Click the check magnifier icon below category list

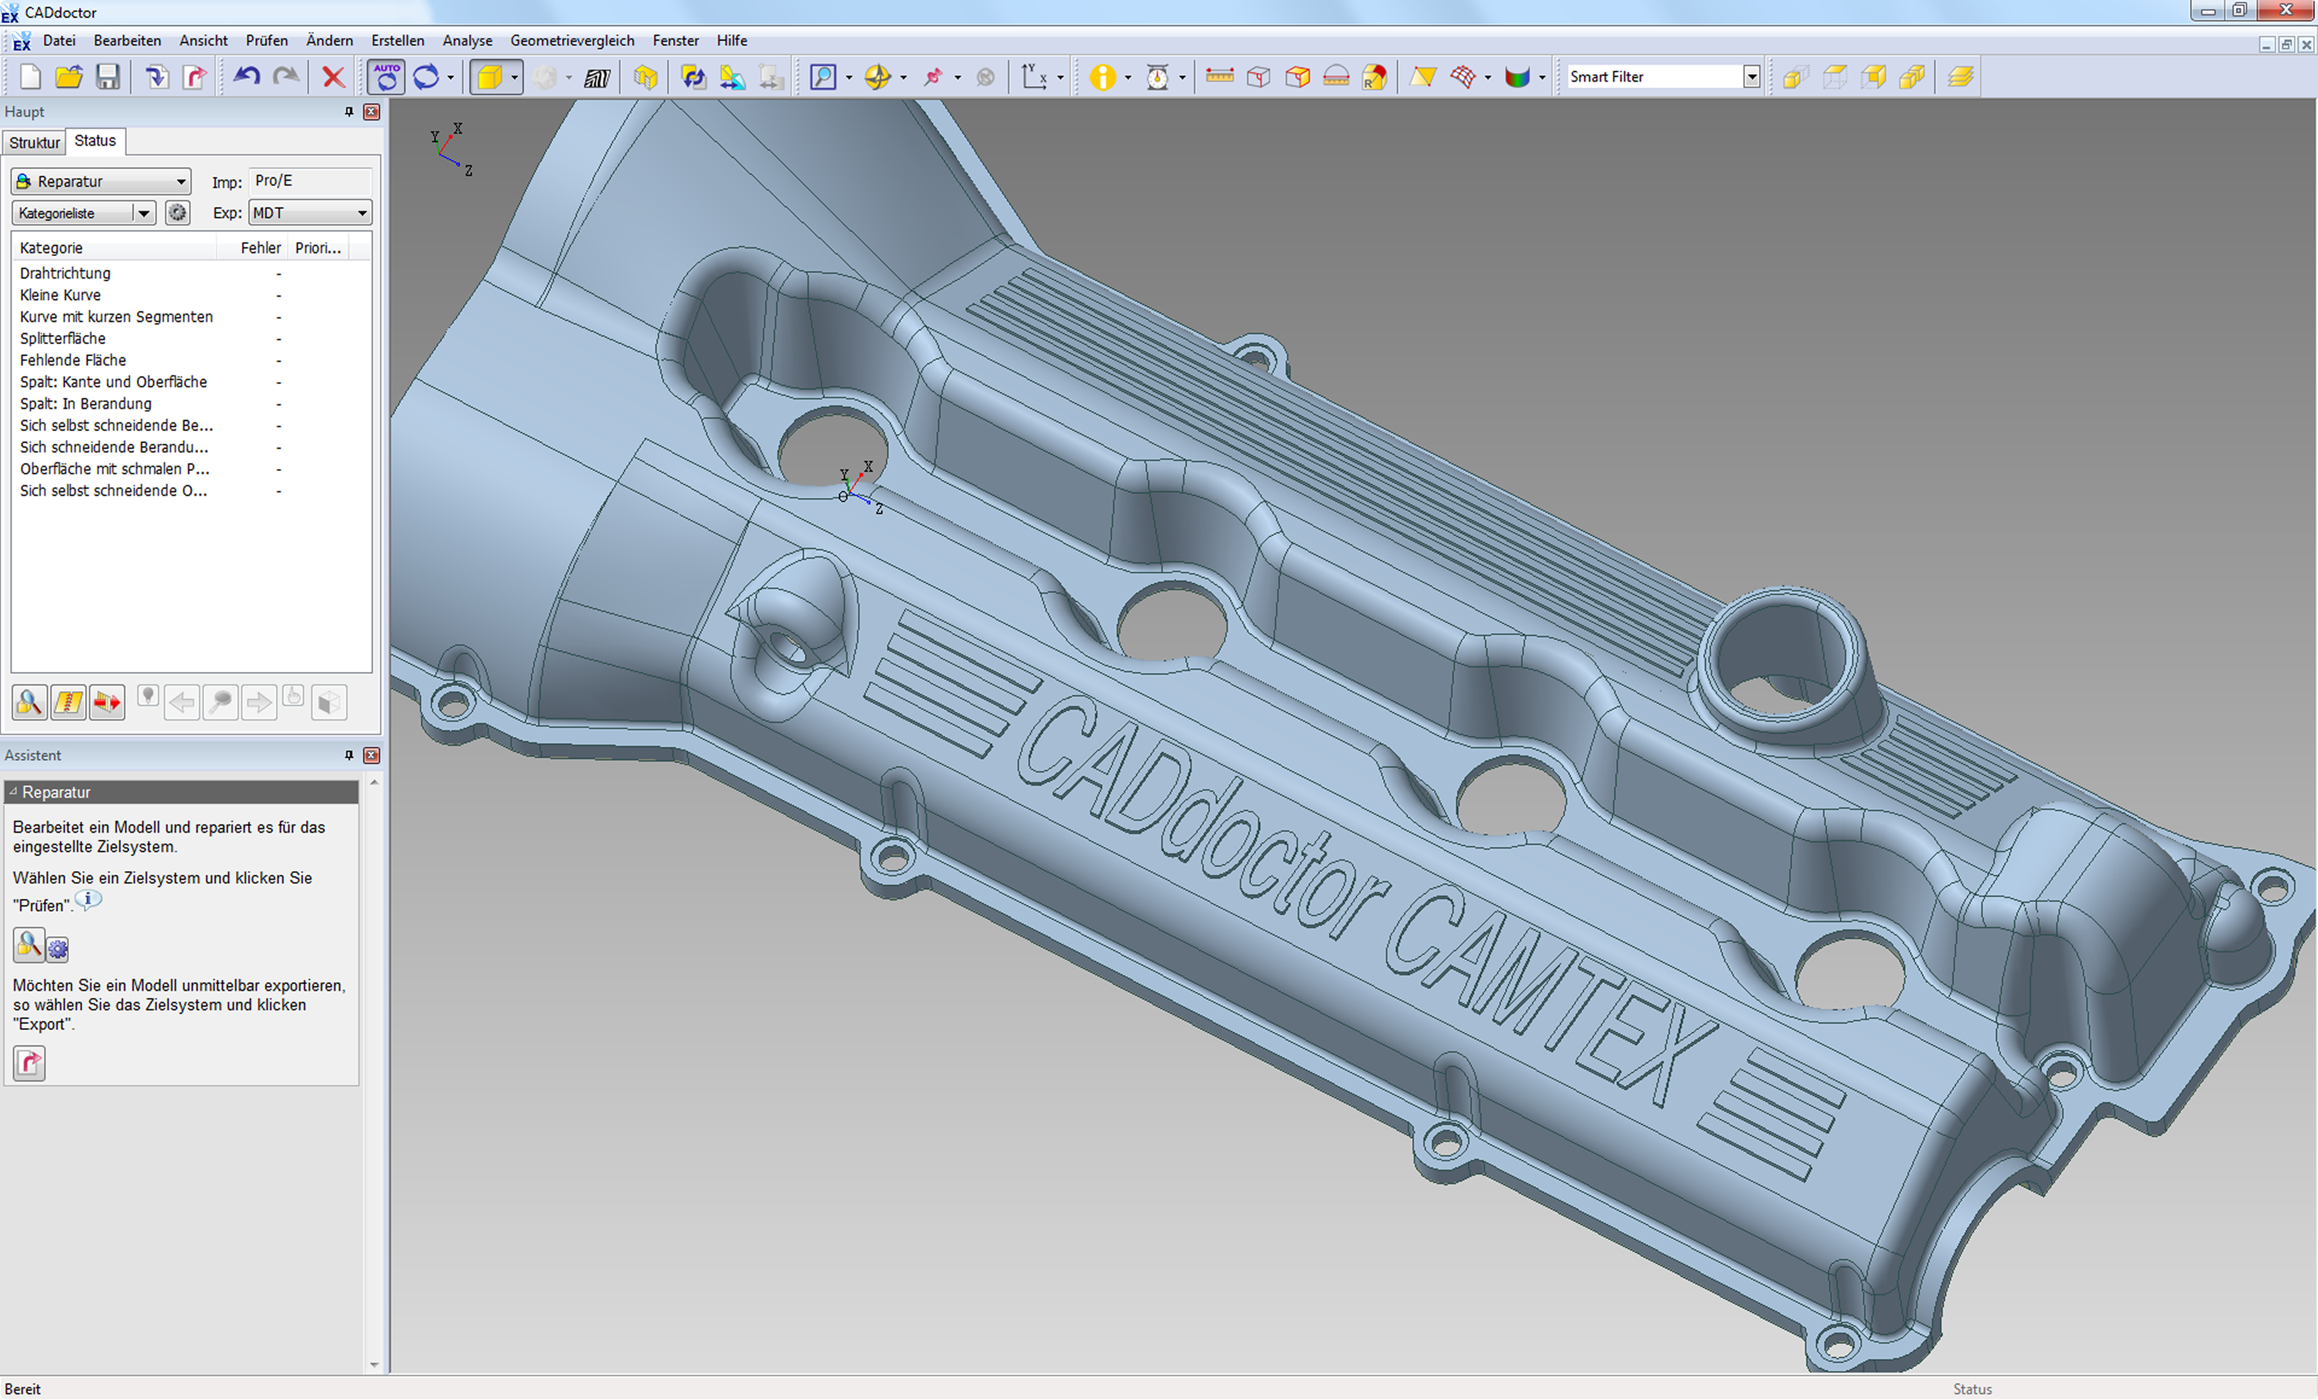click(x=29, y=703)
